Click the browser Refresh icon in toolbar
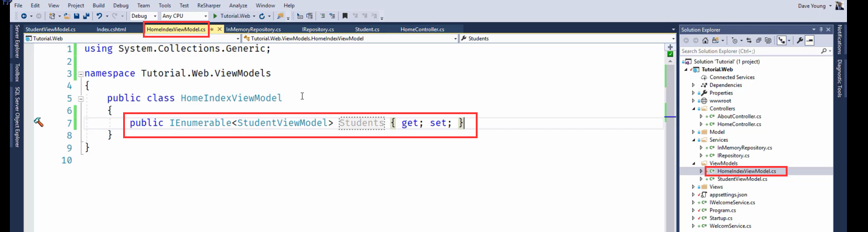Image resolution: width=868 pixels, height=232 pixels. [262, 15]
